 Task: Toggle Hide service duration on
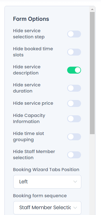74,88
